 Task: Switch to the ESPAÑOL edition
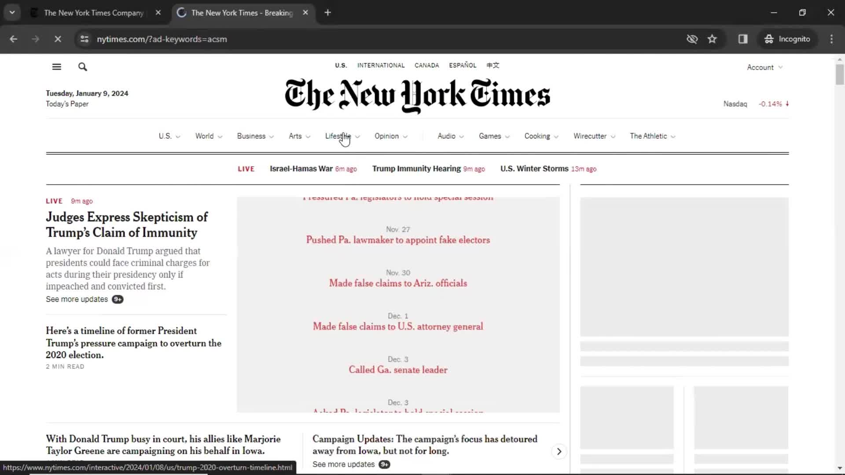(463, 65)
